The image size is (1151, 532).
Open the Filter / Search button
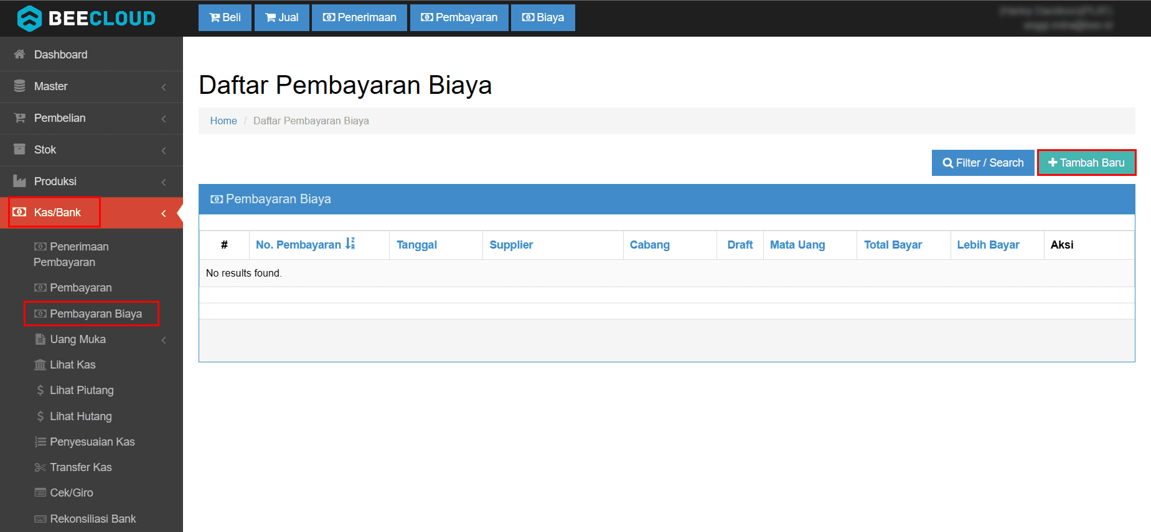pos(982,163)
